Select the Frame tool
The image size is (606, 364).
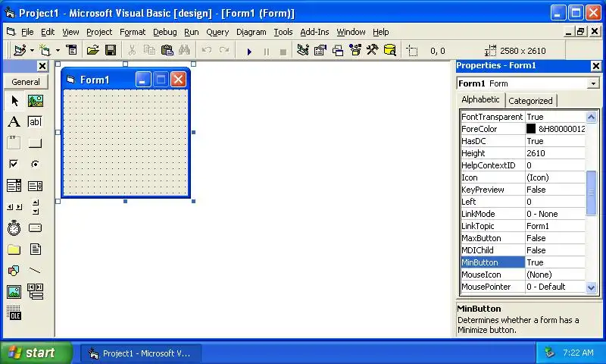[14, 143]
